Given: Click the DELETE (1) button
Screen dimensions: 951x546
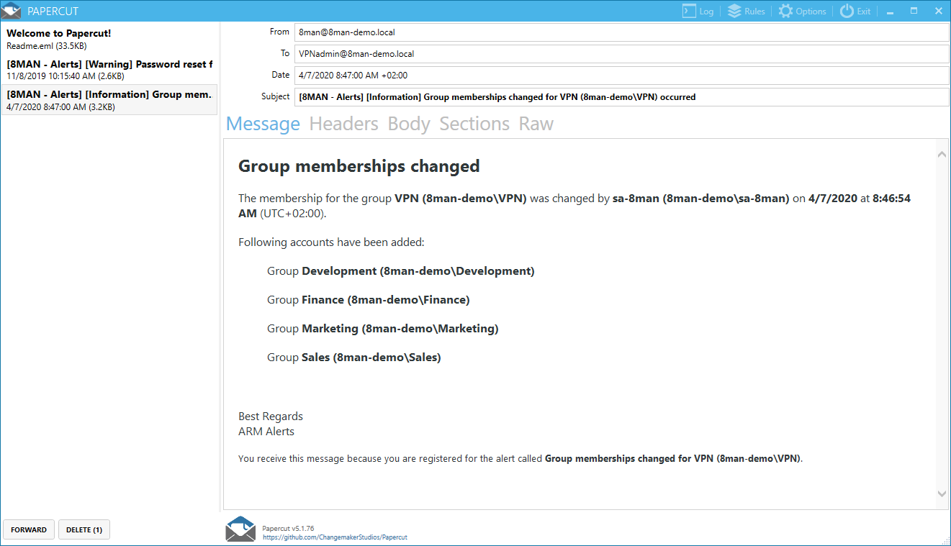Looking at the screenshot, I should (84, 529).
